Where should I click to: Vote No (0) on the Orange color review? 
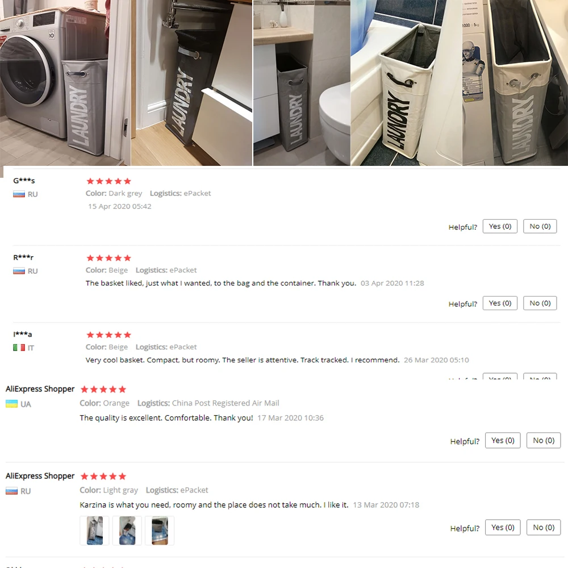544,441
